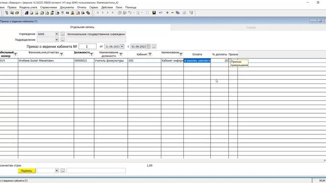Select cell Игибаев Болат Макапович
This screenshot has height=183, width=326.
[46, 60]
